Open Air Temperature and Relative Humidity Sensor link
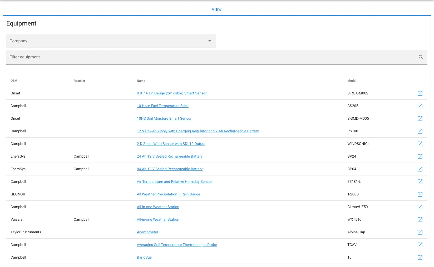 click(x=174, y=182)
